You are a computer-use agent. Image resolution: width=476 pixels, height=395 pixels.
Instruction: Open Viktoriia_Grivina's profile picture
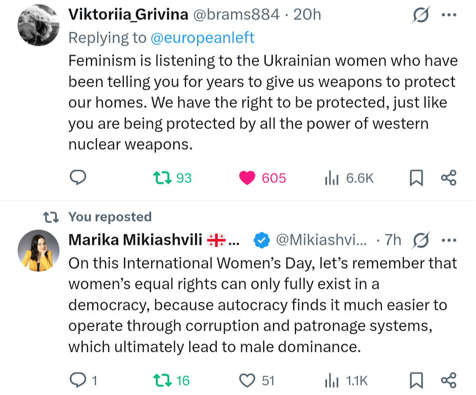(38, 25)
